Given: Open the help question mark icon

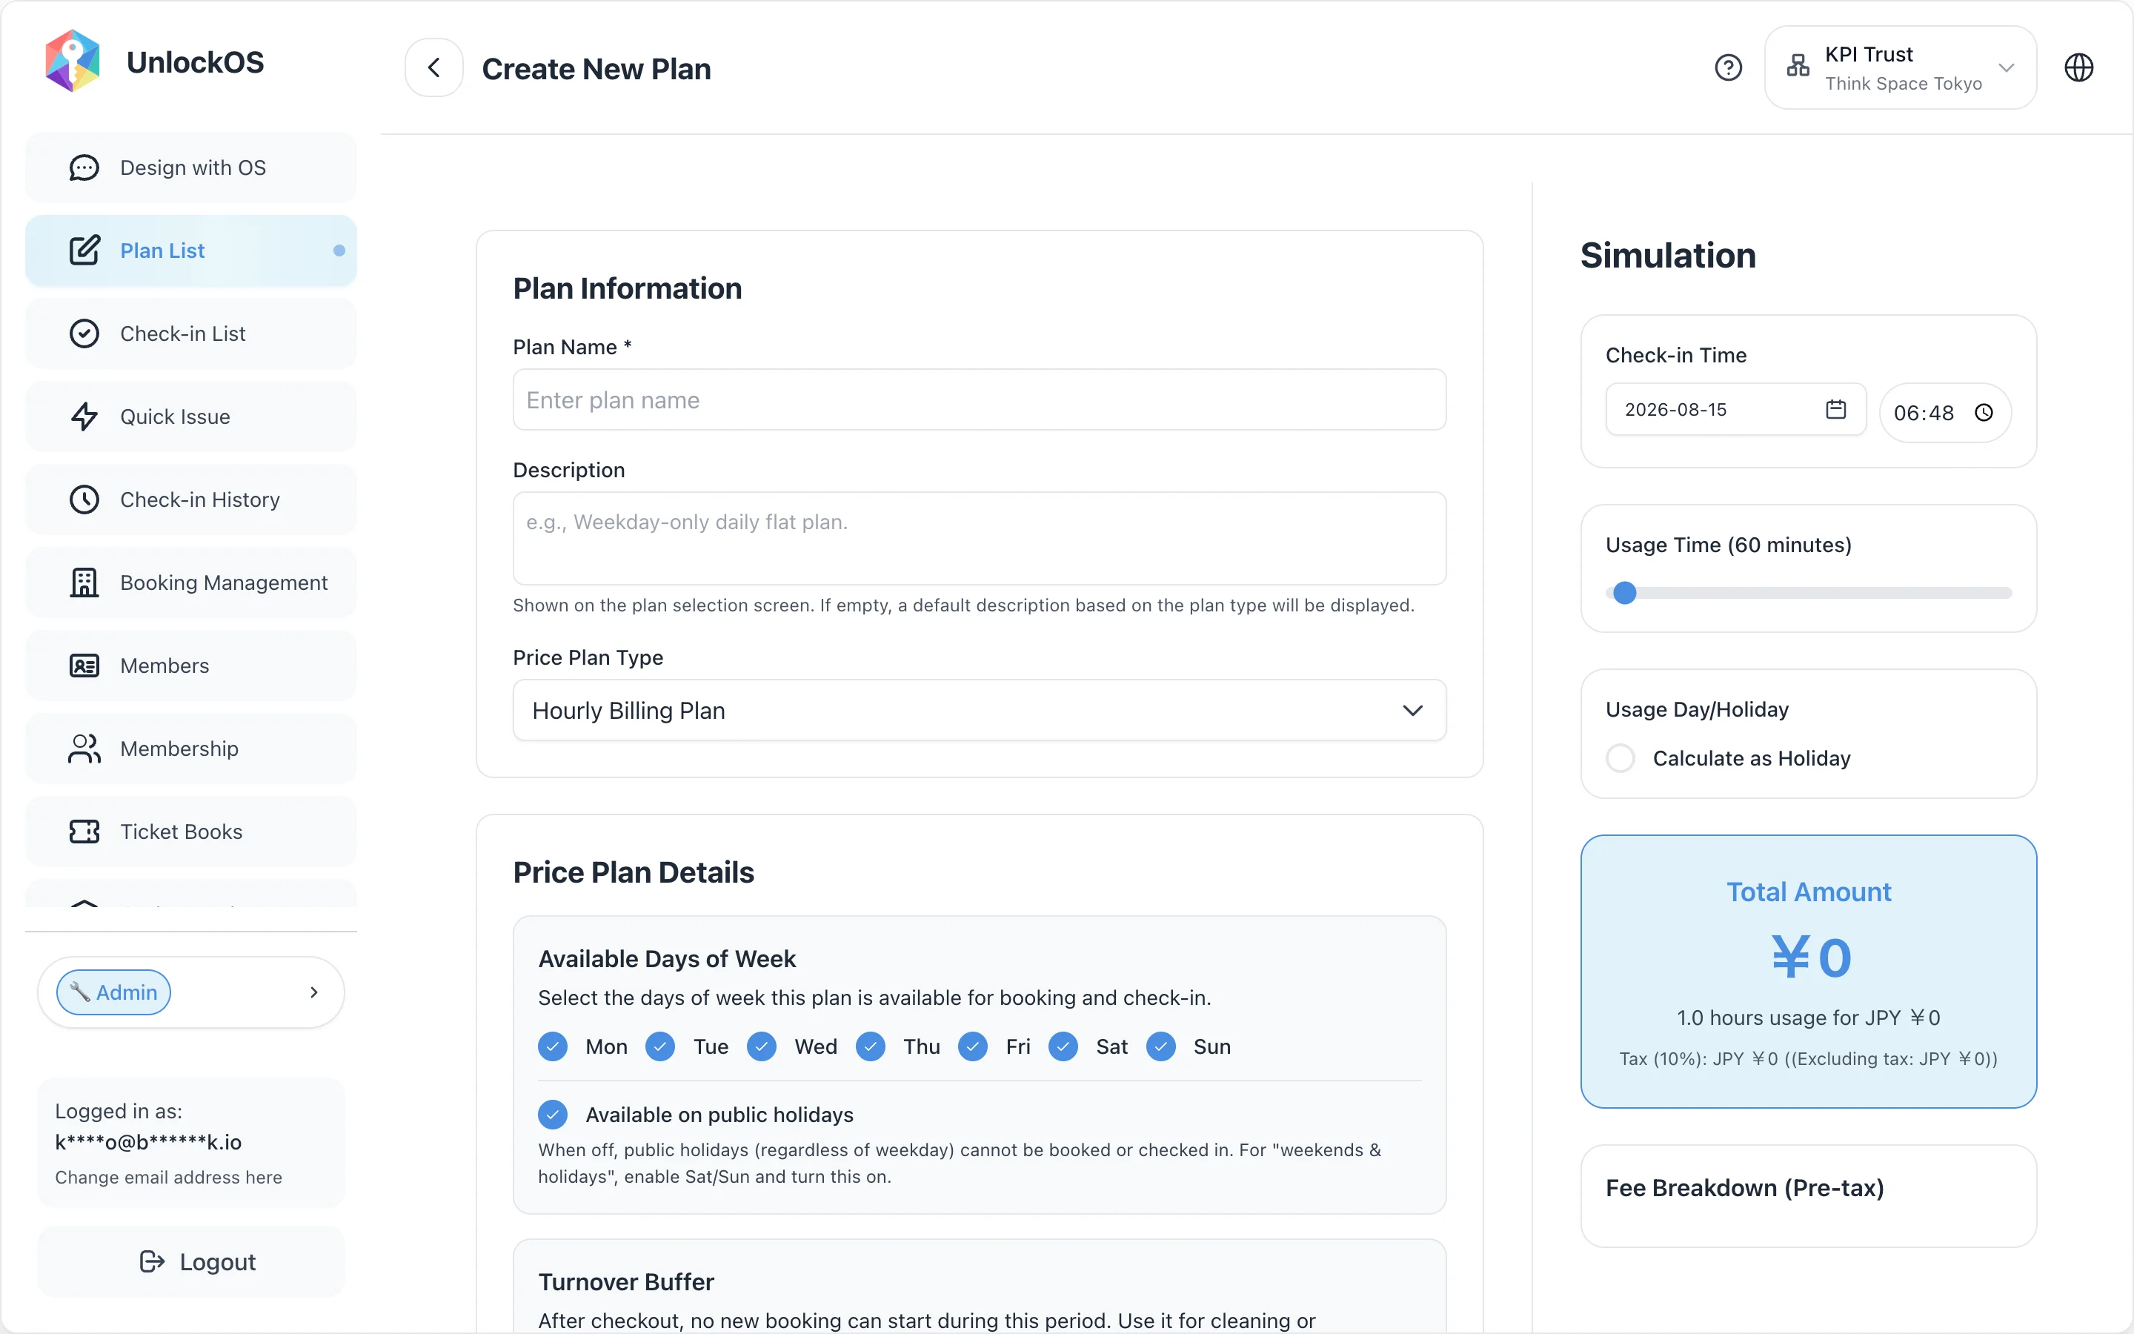Looking at the screenshot, I should click(x=1729, y=68).
